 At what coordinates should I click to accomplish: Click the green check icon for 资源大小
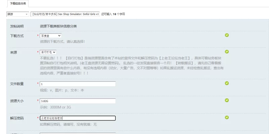[x=227, y=100]
